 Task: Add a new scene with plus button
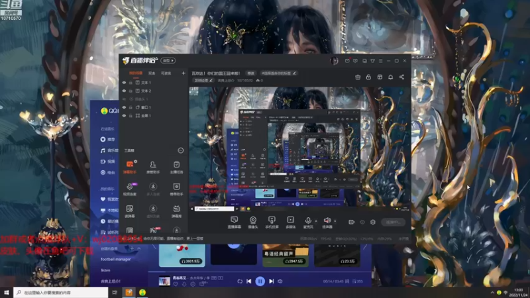[x=182, y=73]
